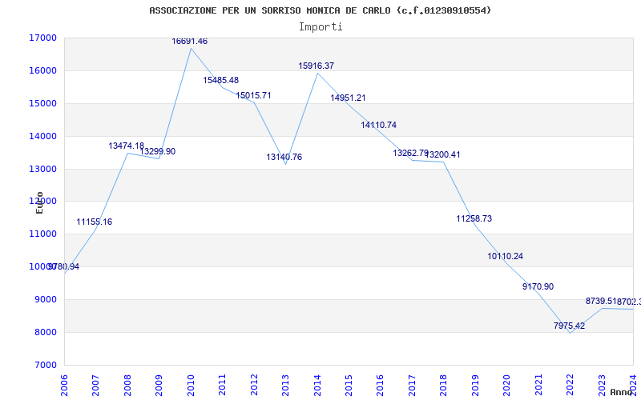Click the x-axis year 2009

click(x=159, y=386)
